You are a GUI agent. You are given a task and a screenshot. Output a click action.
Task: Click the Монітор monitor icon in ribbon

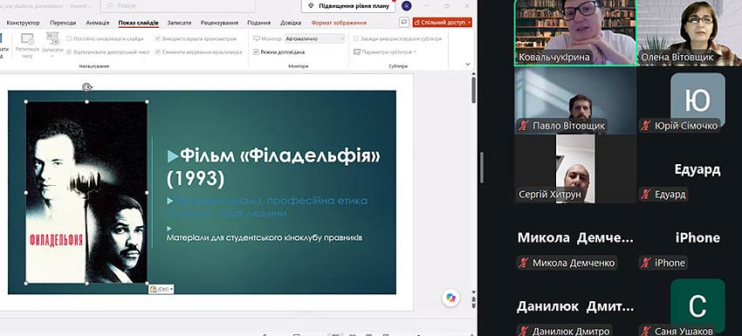pos(257,38)
